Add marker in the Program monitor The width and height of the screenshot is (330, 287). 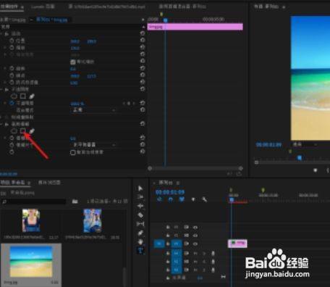point(315,170)
